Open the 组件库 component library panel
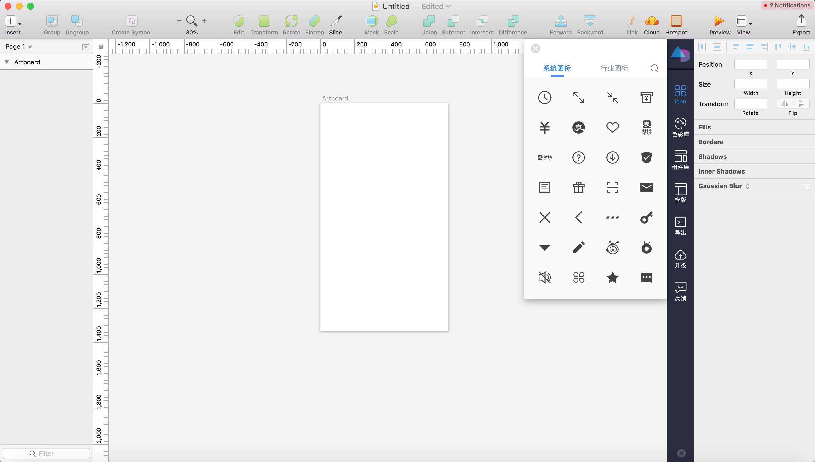This screenshot has height=462, width=815. tap(680, 160)
